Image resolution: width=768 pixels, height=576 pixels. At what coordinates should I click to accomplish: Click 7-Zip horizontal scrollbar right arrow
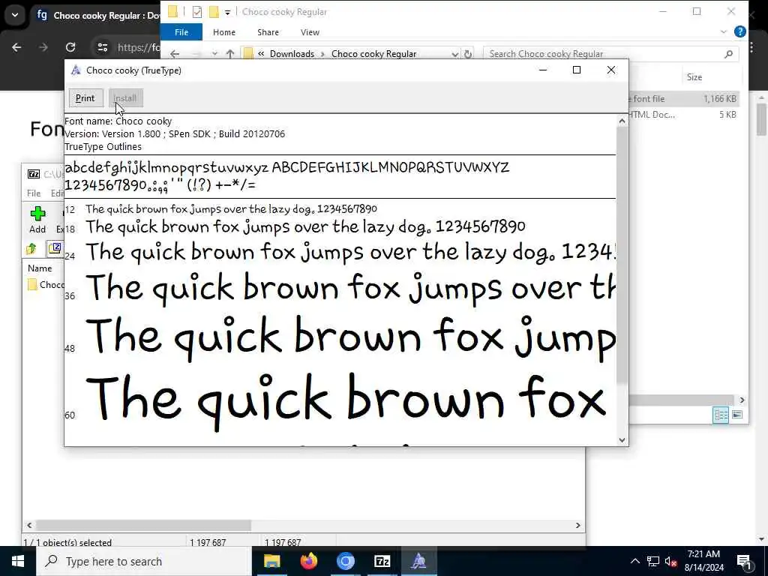click(x=578, y=526)
